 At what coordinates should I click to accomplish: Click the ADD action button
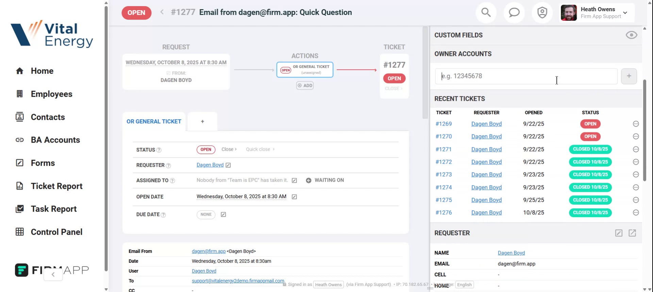tap(305, 85)
